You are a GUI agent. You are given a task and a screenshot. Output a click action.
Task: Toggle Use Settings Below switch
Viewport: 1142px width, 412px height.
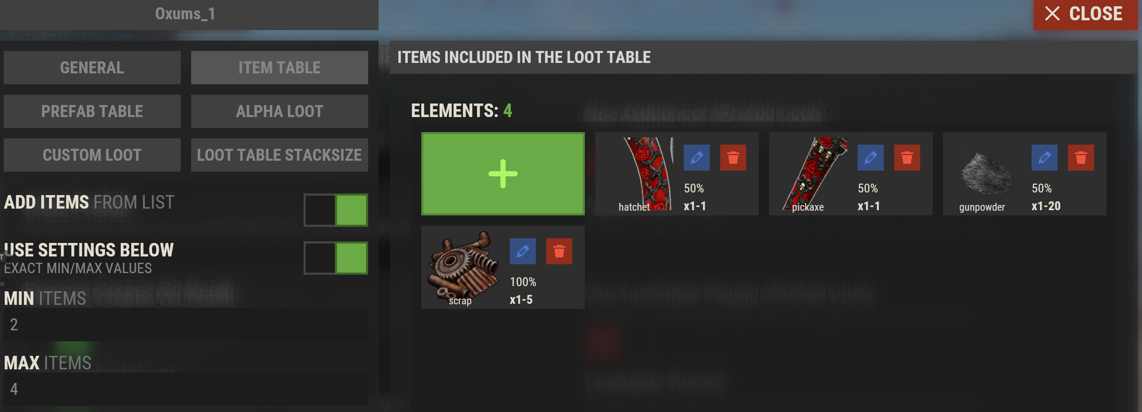click(336, 258)
